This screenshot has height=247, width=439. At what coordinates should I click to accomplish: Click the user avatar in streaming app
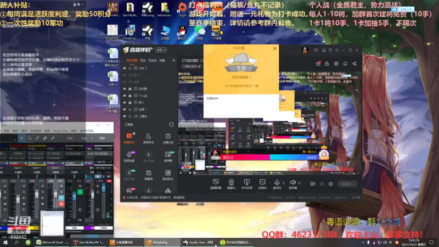pos(305,50)
